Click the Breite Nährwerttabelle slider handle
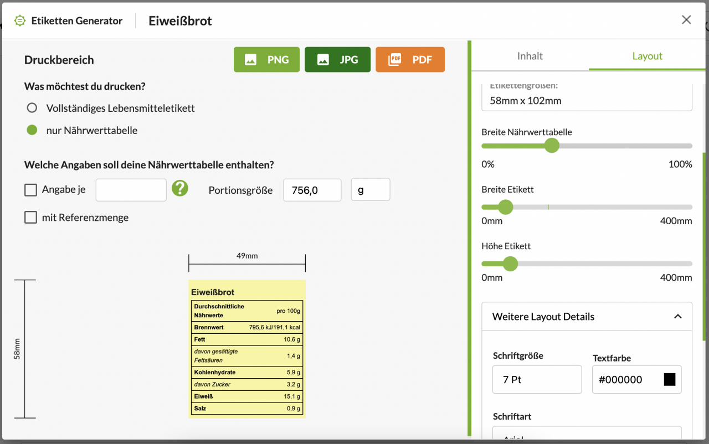This screenshot has width=709, height=444. 552,146
